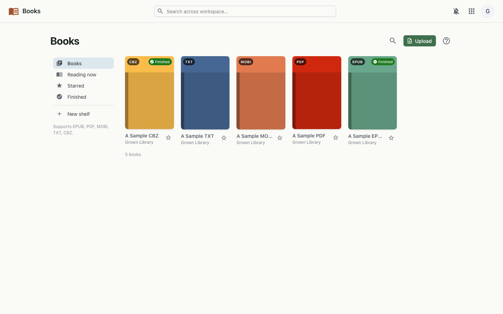Click the Finished badge on CBZ book
The width and height of the screenshot is (503, 314).
pos(160,62)
